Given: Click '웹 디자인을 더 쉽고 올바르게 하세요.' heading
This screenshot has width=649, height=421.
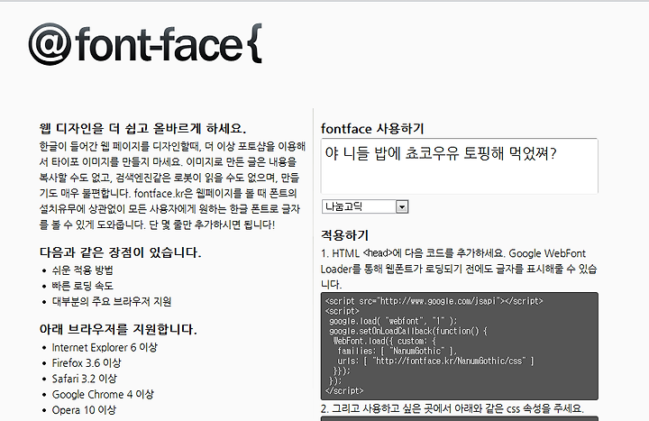Looking at the screenshot, I should 142,128.
